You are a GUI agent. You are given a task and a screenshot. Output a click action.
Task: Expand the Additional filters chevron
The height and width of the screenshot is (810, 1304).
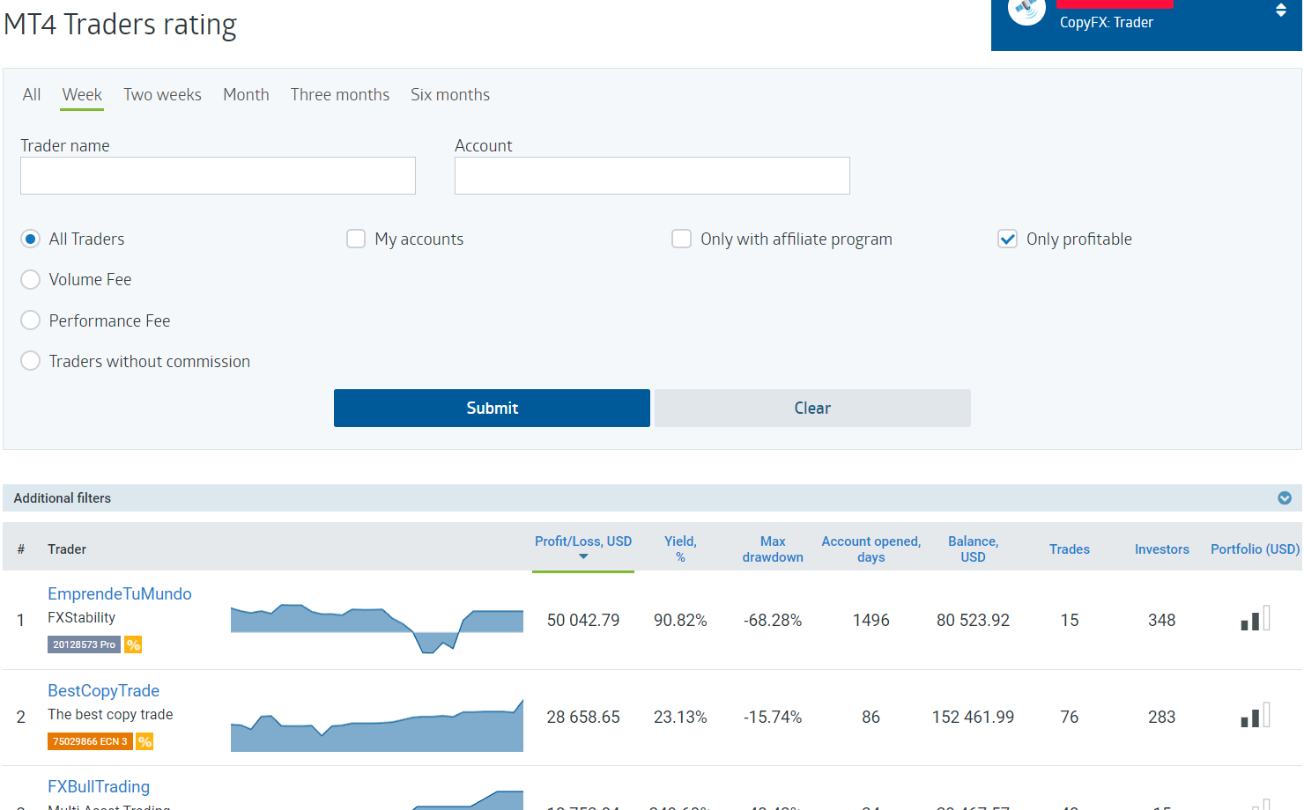tap(1285, 498)
